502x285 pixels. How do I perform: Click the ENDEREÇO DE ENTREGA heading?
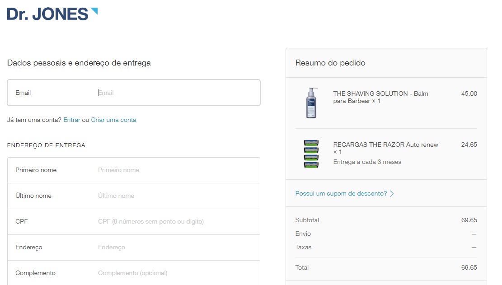[x=46, y=145]
